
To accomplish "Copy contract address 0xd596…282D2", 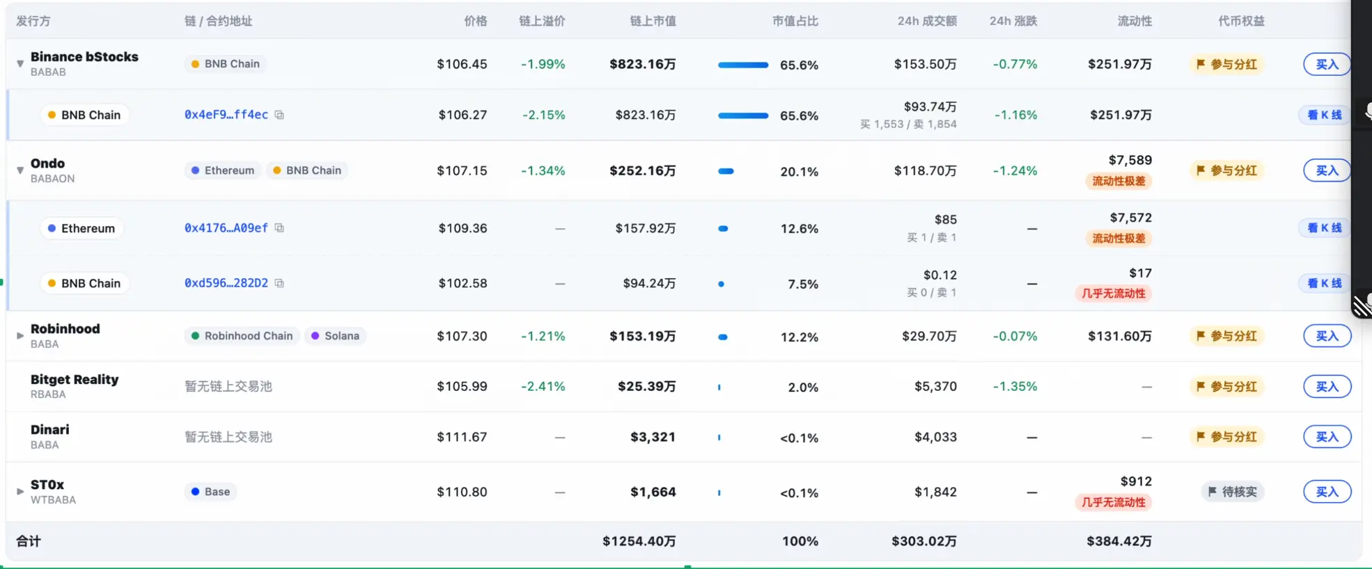I will (x=279, y=283).
